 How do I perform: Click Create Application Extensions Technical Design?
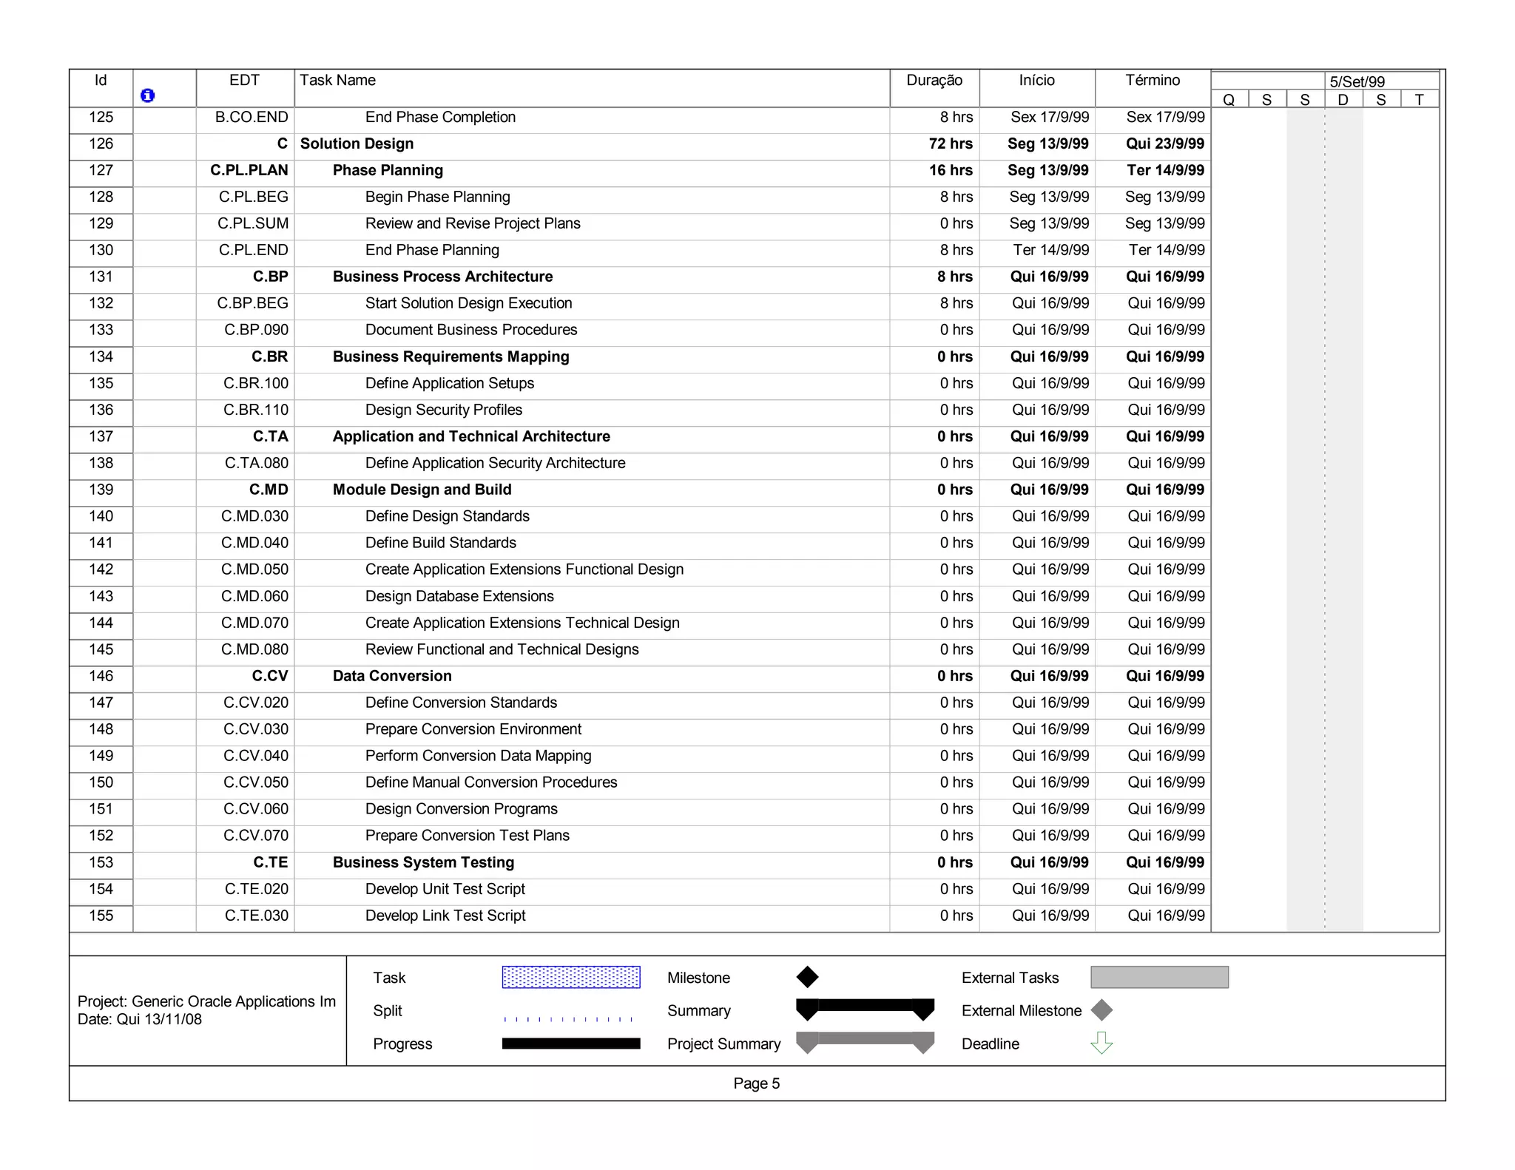522,623
